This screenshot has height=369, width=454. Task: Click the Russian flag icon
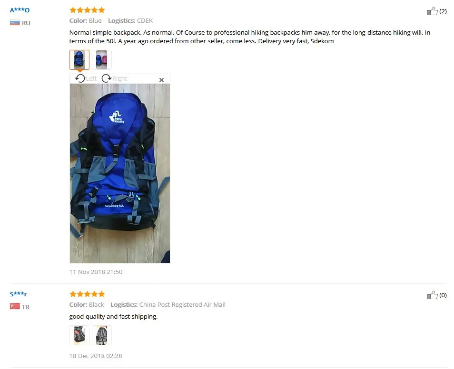[x=14, y=22]
